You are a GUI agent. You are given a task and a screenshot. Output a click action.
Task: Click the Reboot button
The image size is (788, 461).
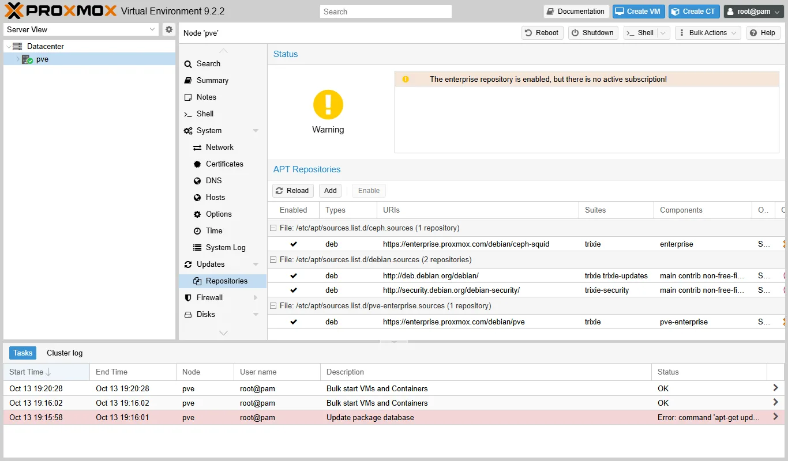tap(541, 33)
